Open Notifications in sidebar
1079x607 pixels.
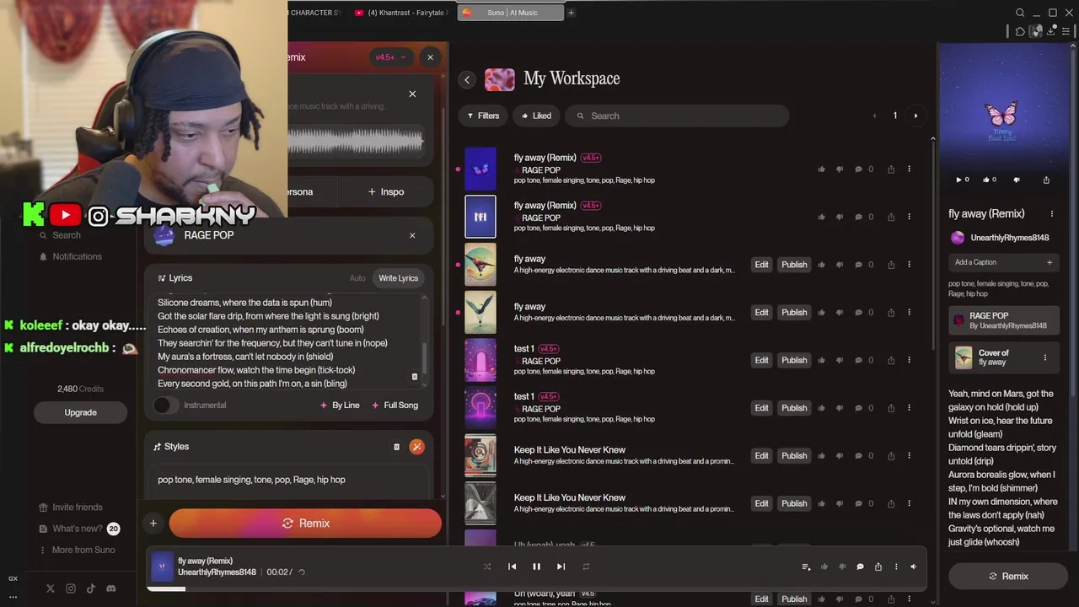click(x=77, y=256)
